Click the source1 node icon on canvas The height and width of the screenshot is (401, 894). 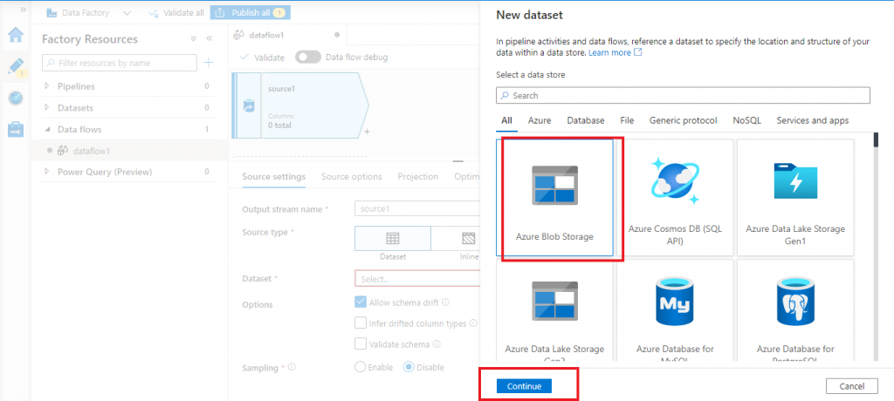249,106
